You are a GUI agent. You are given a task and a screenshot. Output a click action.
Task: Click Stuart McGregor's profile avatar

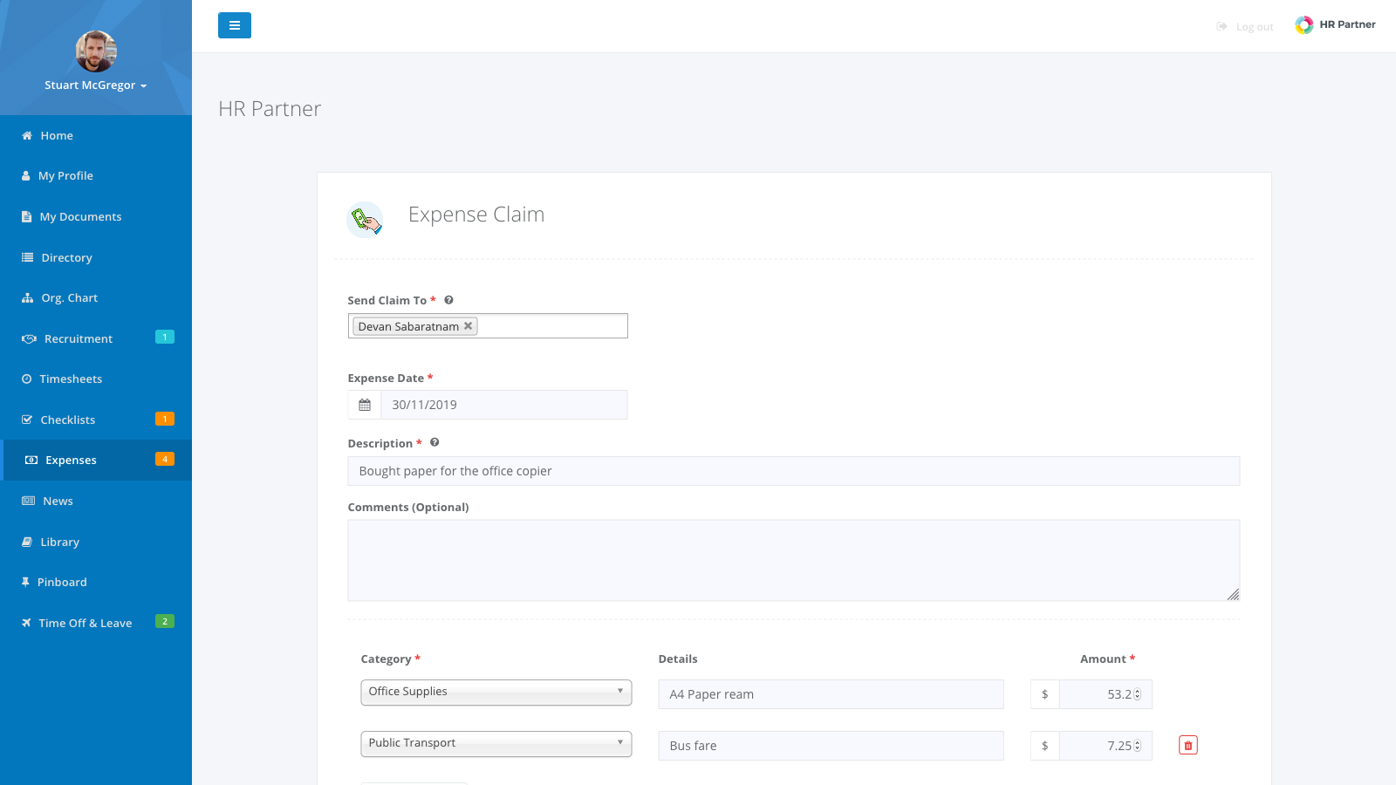click(x=96, y=51)
